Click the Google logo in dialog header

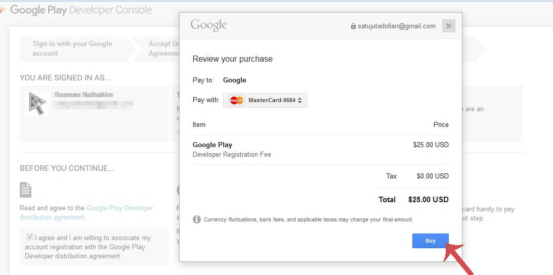[x=208, y=25]
